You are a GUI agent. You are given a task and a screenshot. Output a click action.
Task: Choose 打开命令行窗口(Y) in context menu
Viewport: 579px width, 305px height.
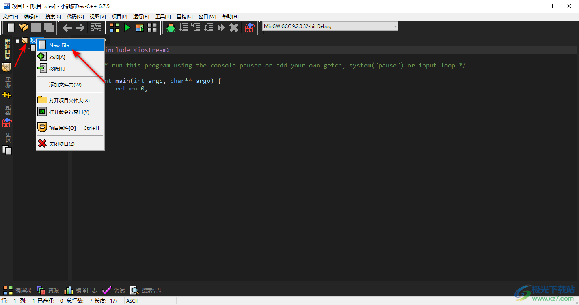(x=70, y=112)
